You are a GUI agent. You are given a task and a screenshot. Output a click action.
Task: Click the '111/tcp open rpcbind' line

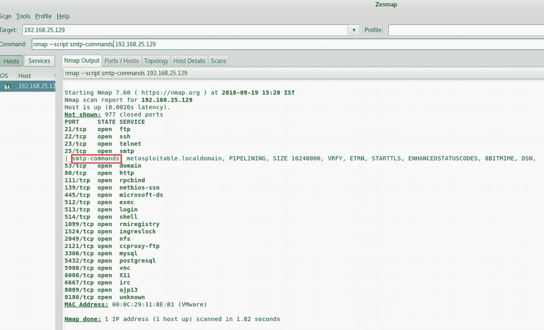coord(105,180)
